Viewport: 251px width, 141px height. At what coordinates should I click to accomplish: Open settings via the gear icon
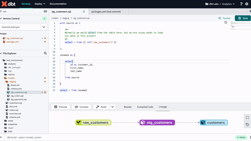point(247,4)
